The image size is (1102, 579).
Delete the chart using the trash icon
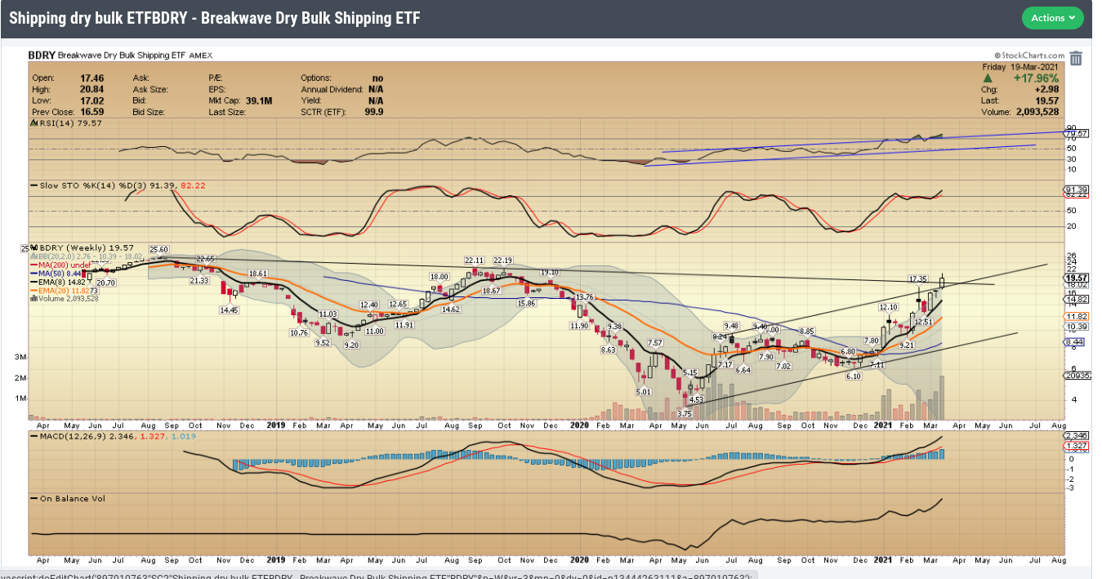1076,58
